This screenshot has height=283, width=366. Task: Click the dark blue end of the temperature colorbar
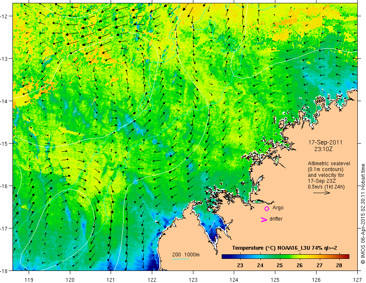pyautogui.click(x=225, y=257)
